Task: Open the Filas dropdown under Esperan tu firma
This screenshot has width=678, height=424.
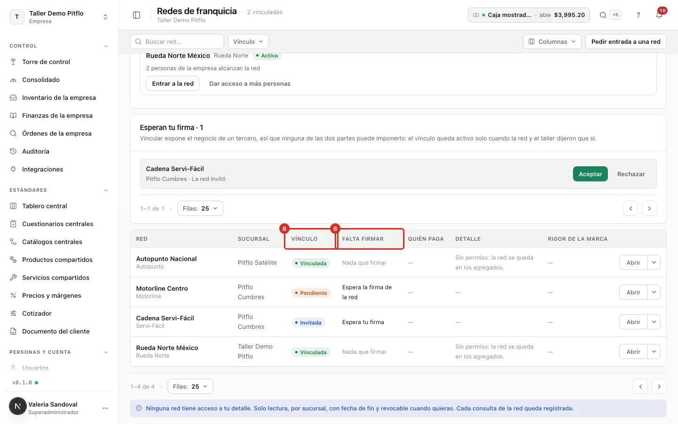Action: point(200,208)
